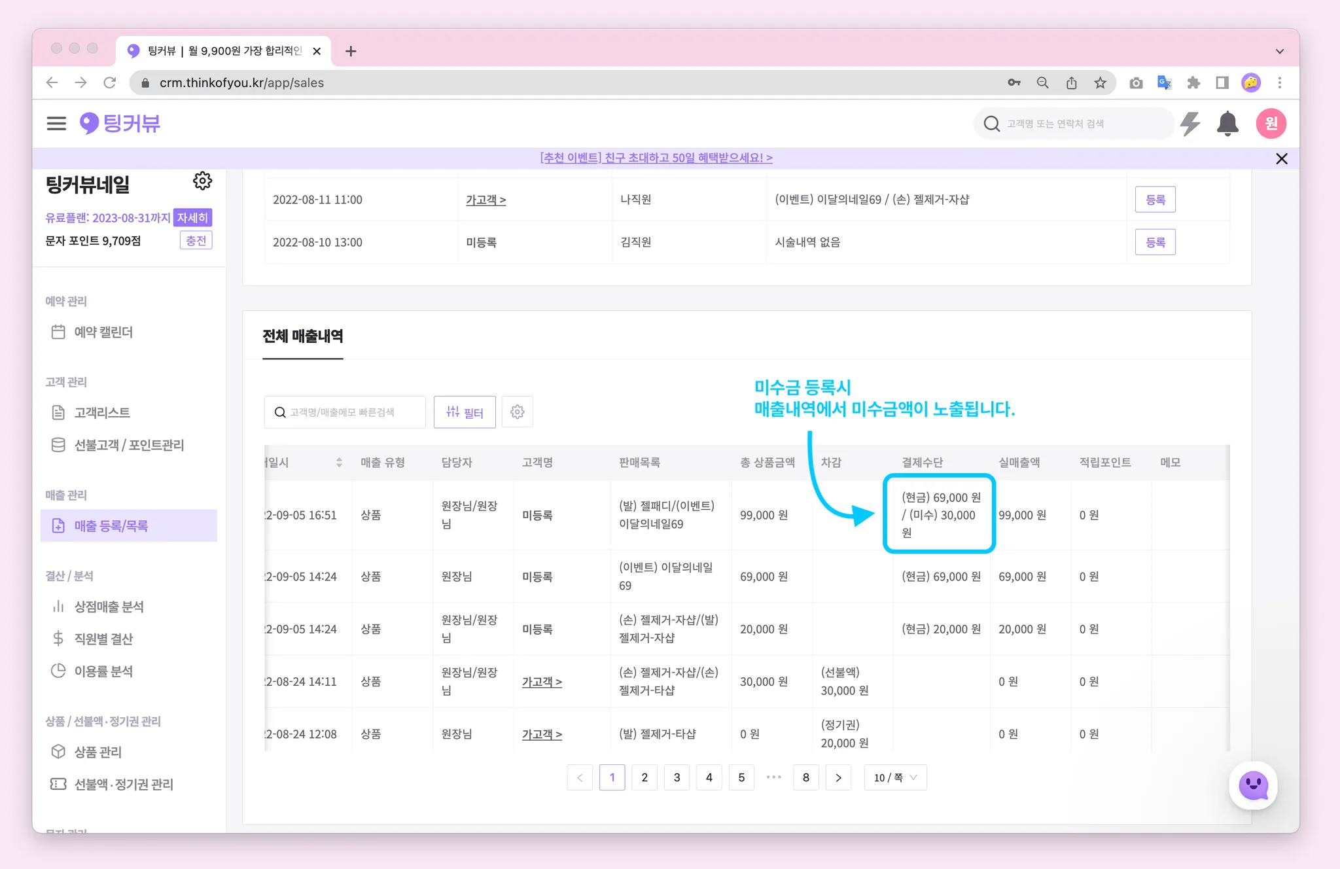Open the purple chatbot help bubble
The image size is (1340, 869).
[x=1253, y=785]
